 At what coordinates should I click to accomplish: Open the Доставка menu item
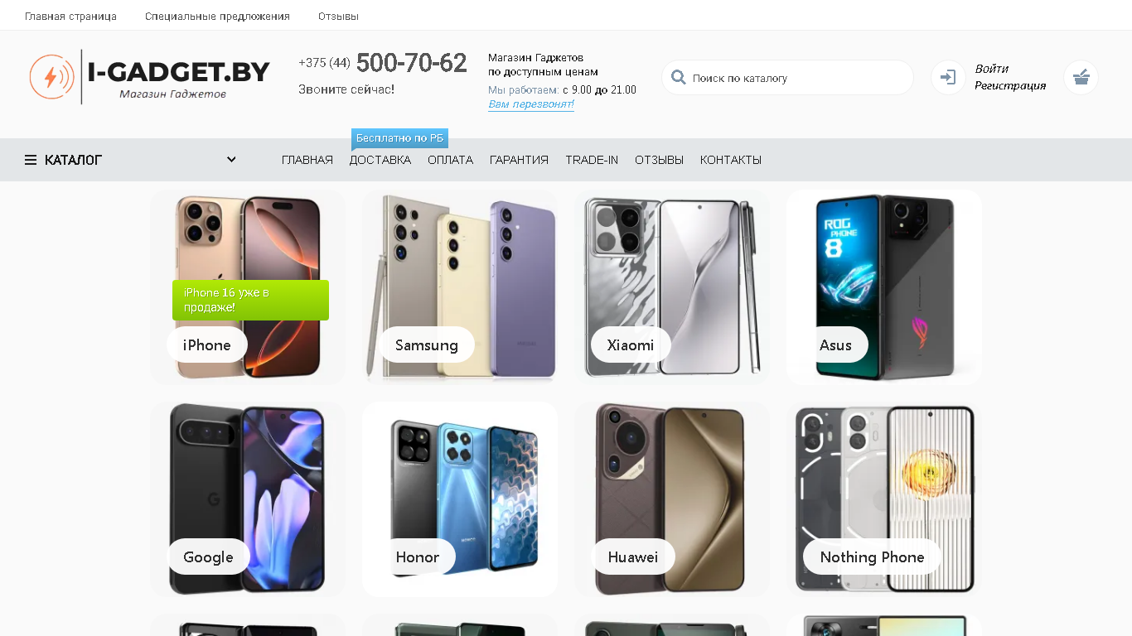click(380, 160)
